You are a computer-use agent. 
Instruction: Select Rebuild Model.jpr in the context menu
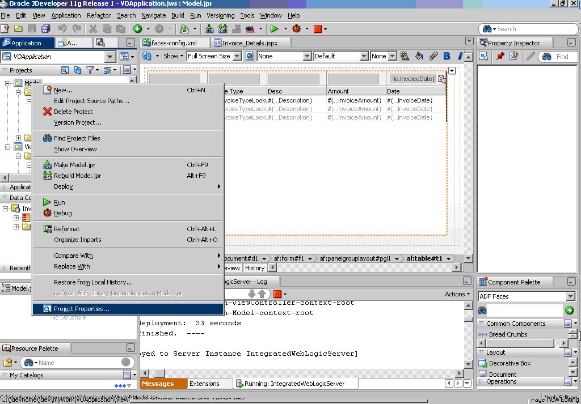click(x=128, y=176)
